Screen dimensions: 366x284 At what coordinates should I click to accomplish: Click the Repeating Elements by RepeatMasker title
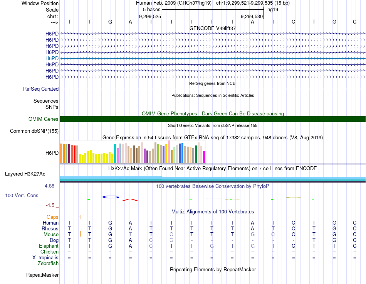click(213, 270)
